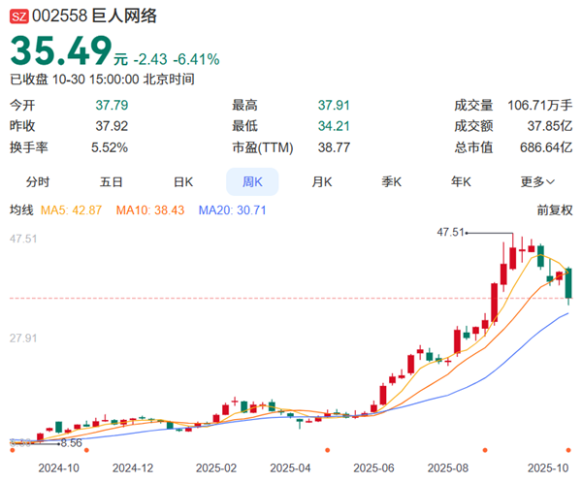
Task: Click the 昨收 value 37.92
Action: 112,126
